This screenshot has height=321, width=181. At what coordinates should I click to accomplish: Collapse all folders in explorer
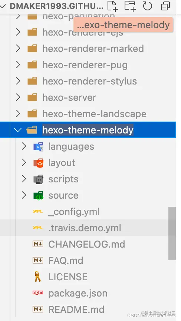point(165,6)
